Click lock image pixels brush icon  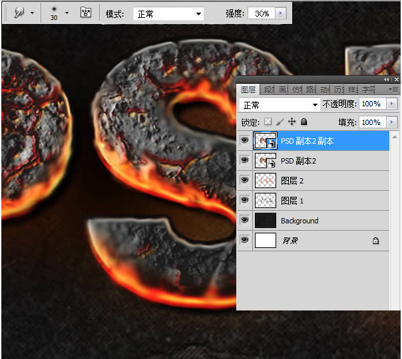[280, 122]
